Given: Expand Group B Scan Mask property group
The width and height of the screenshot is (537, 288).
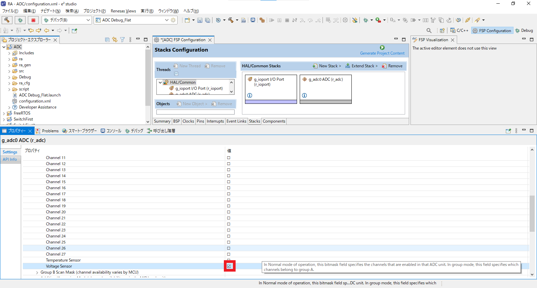Looking at the screenshot, I should click(x=37, y=272).
